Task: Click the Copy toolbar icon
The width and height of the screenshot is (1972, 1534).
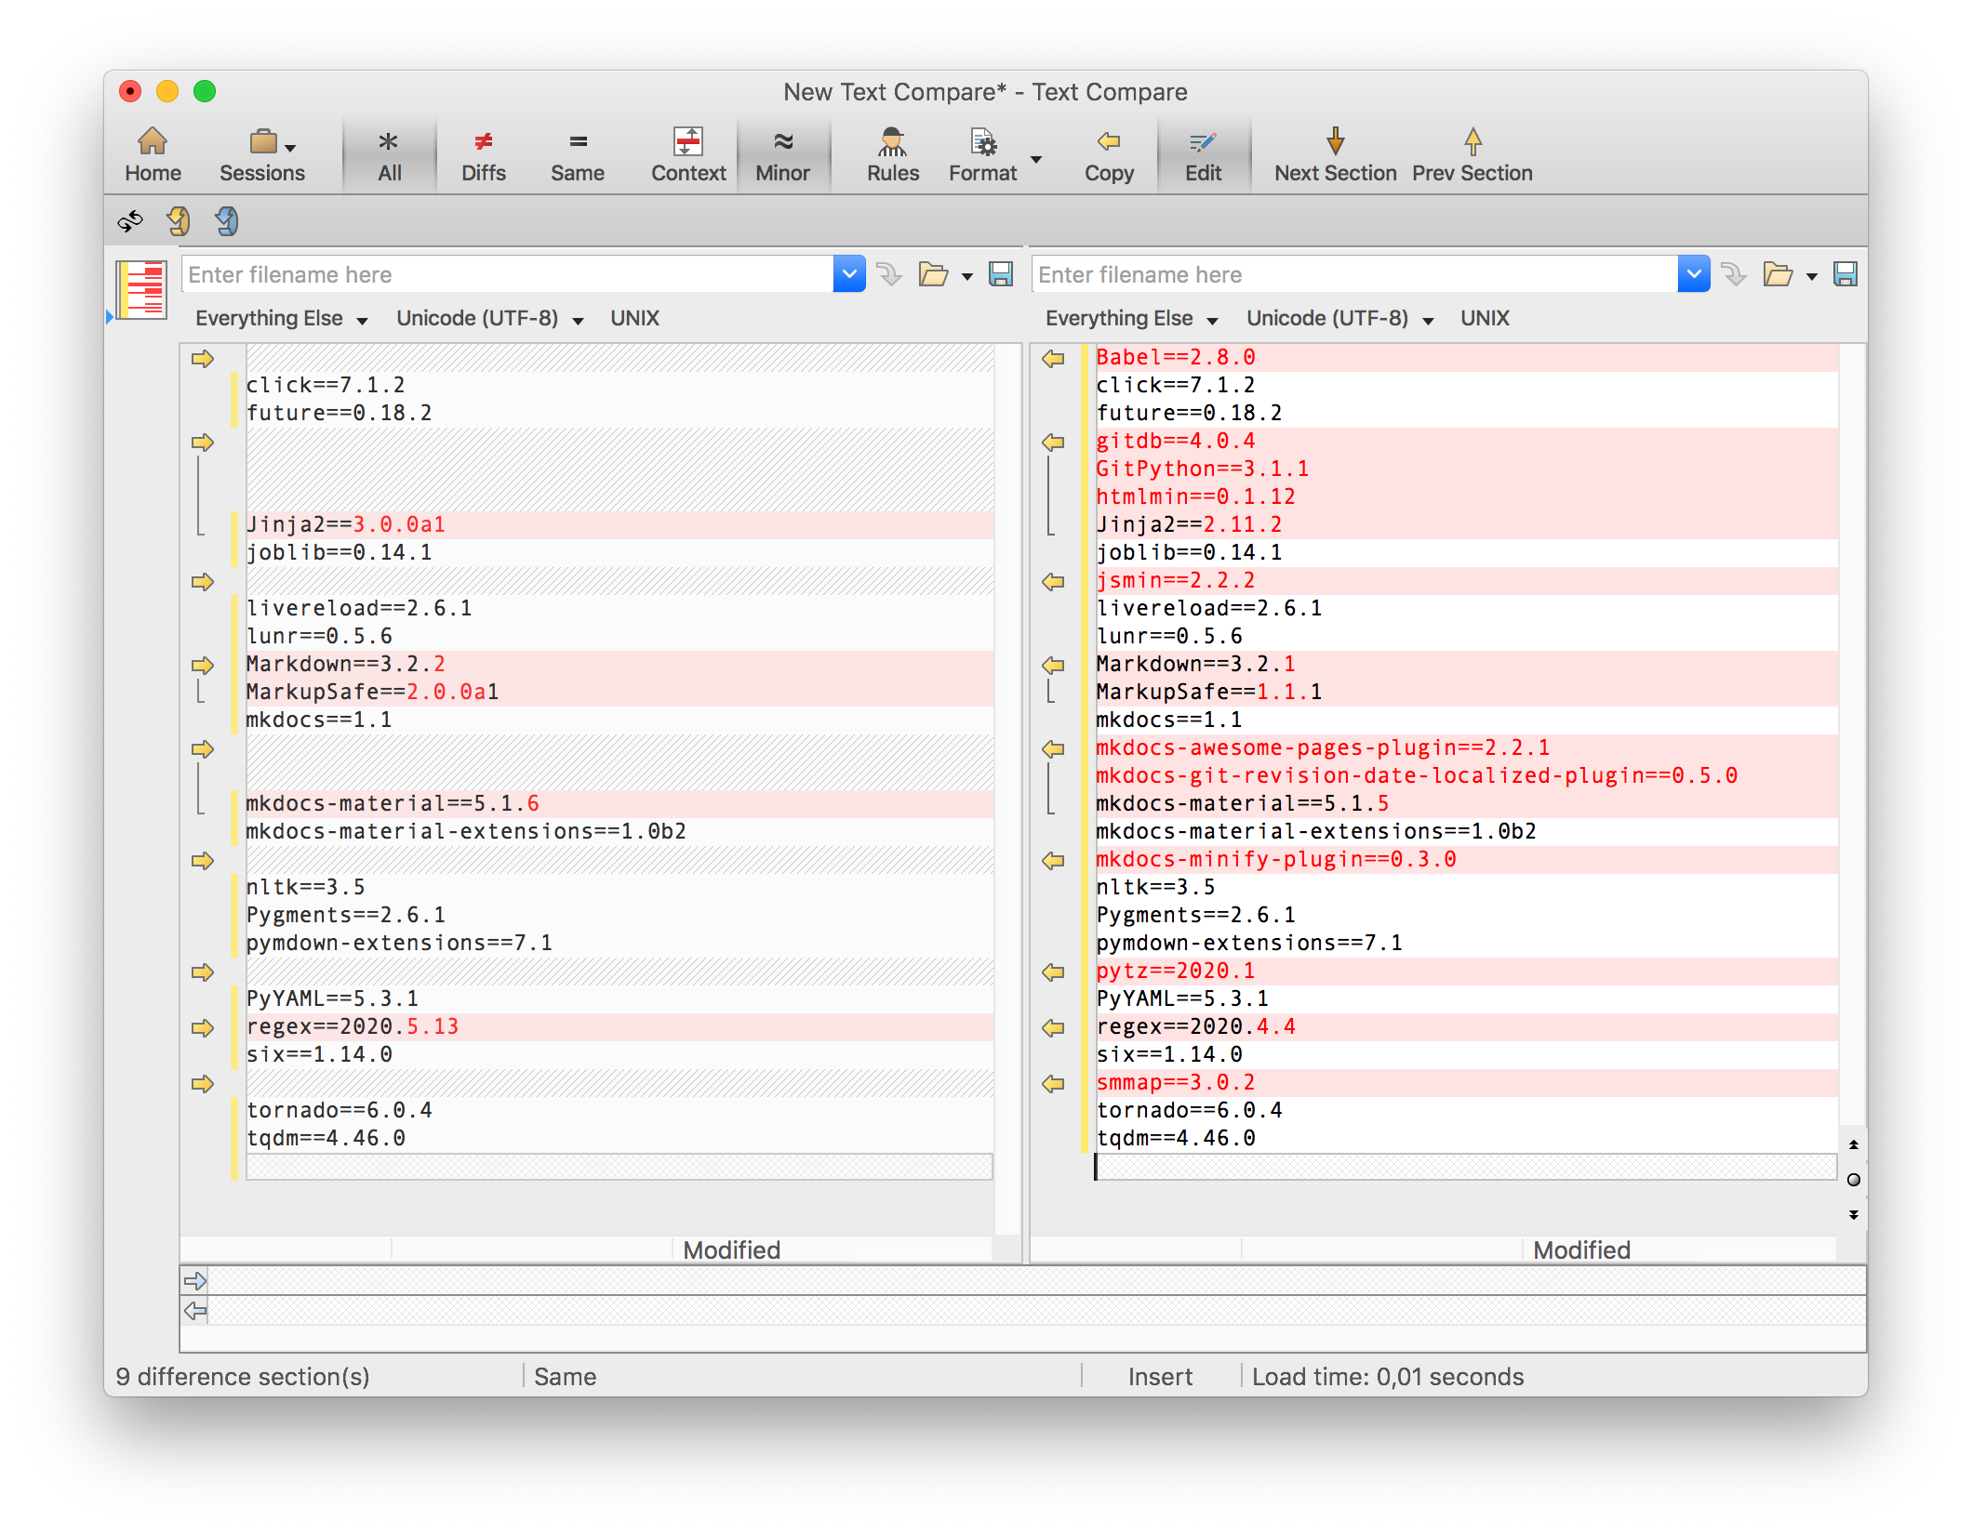Action: 1108,153
